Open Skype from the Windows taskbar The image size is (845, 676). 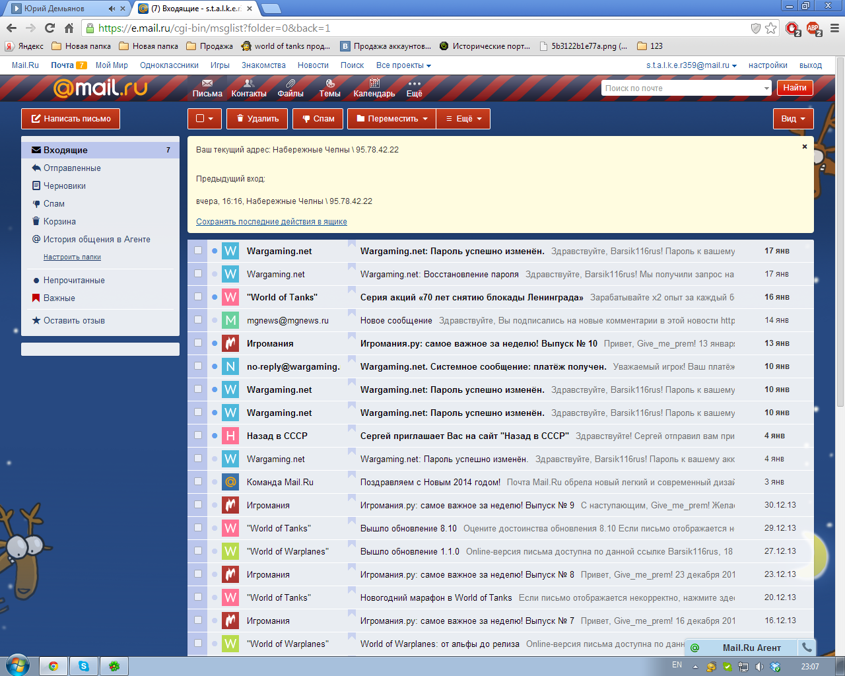pos(84,666)
